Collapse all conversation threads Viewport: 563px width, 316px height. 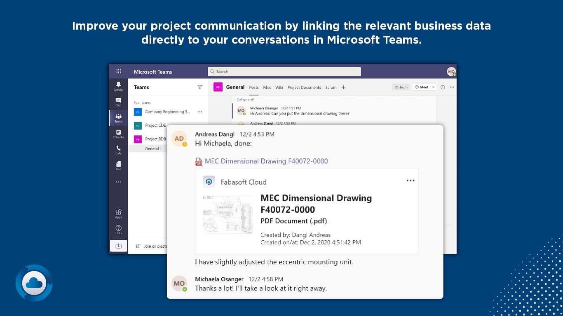(x=244, y=99)
